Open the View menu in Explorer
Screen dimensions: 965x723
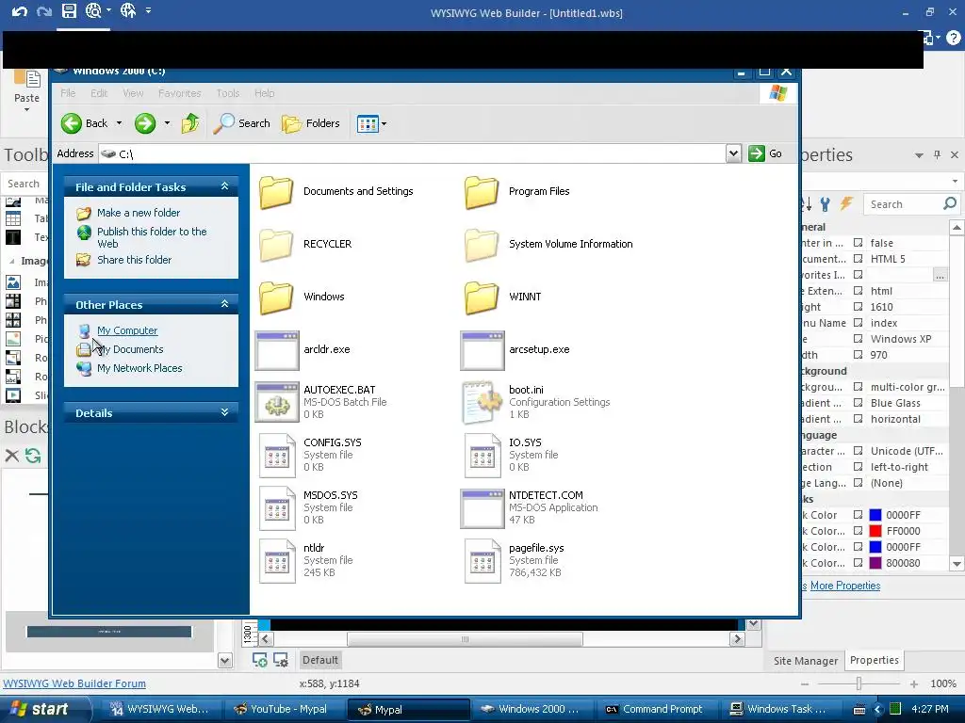pos(133,93)
